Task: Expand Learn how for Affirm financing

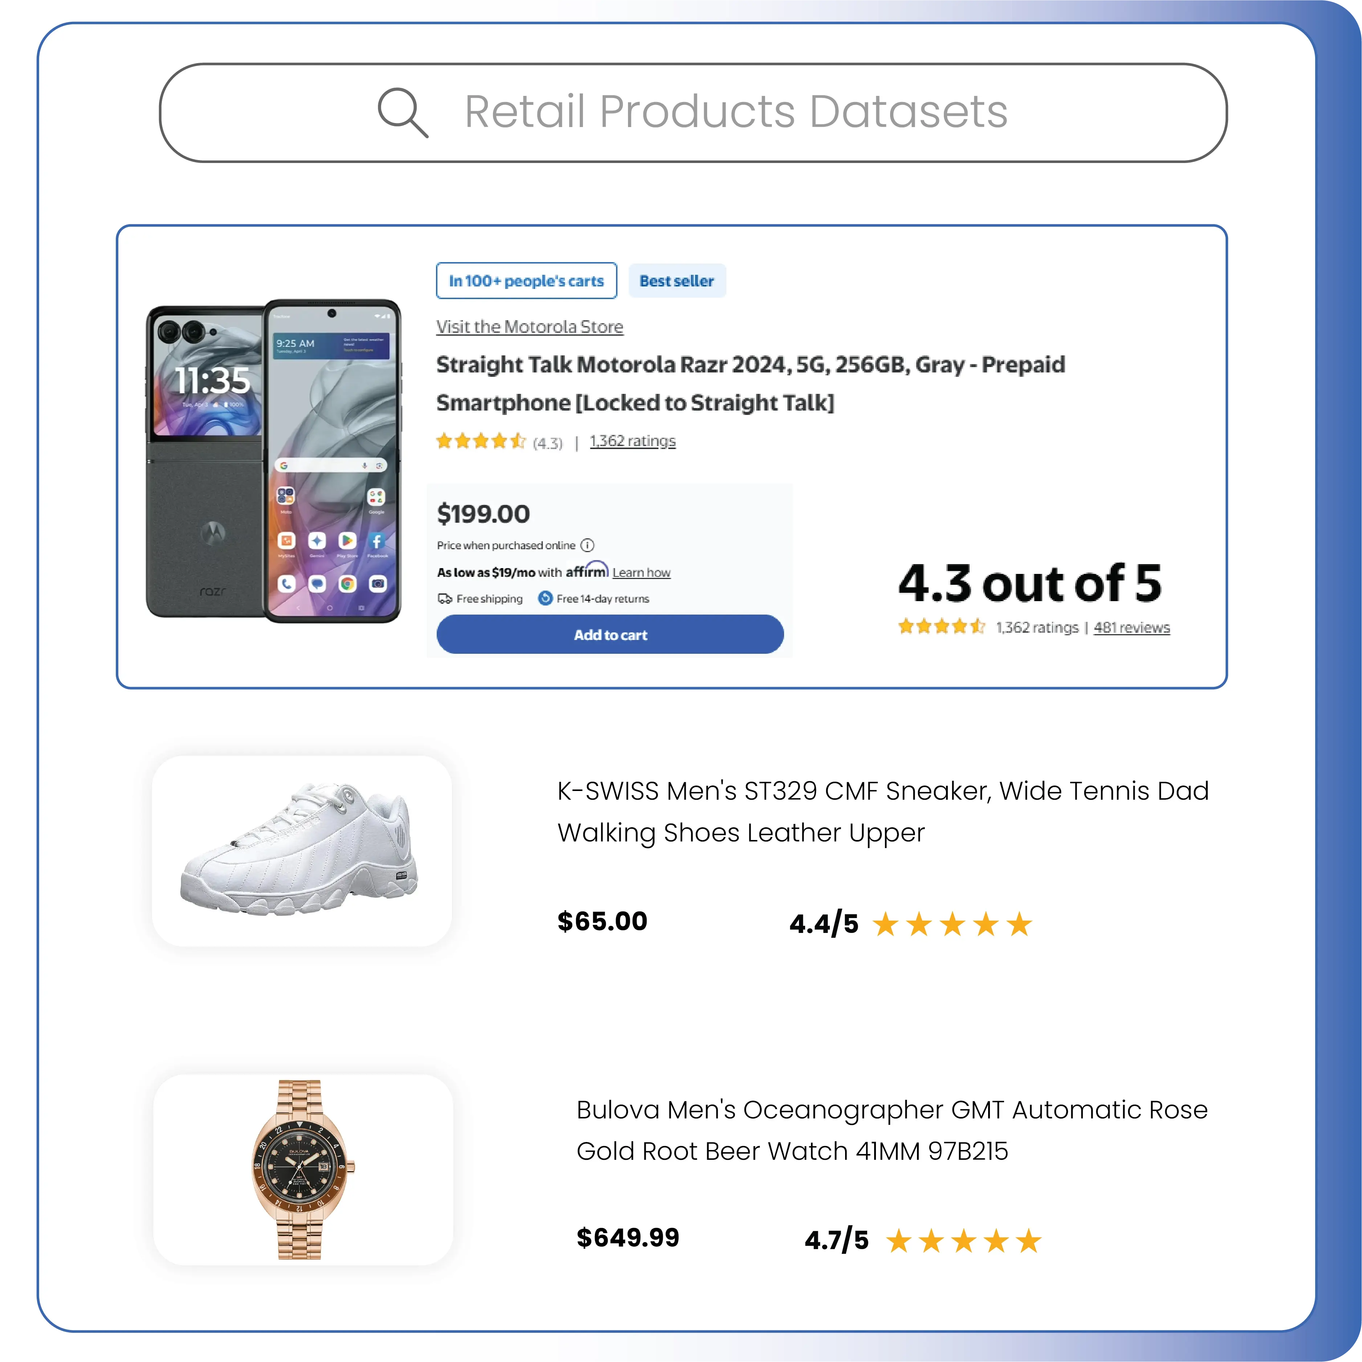Action: click(x=641, y=572)
